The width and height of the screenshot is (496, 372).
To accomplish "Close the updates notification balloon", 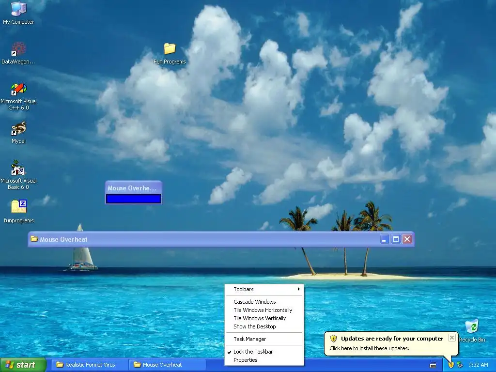I will pyautogui.click(x=452, y=338).
